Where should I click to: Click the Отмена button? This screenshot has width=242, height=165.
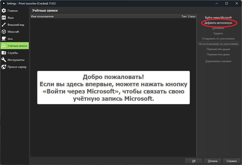[x=213, y=161]
